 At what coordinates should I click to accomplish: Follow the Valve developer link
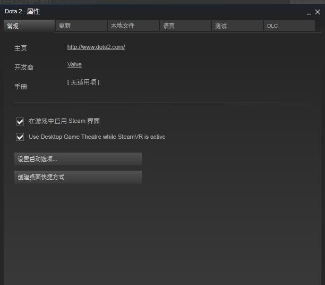[74, 64]
